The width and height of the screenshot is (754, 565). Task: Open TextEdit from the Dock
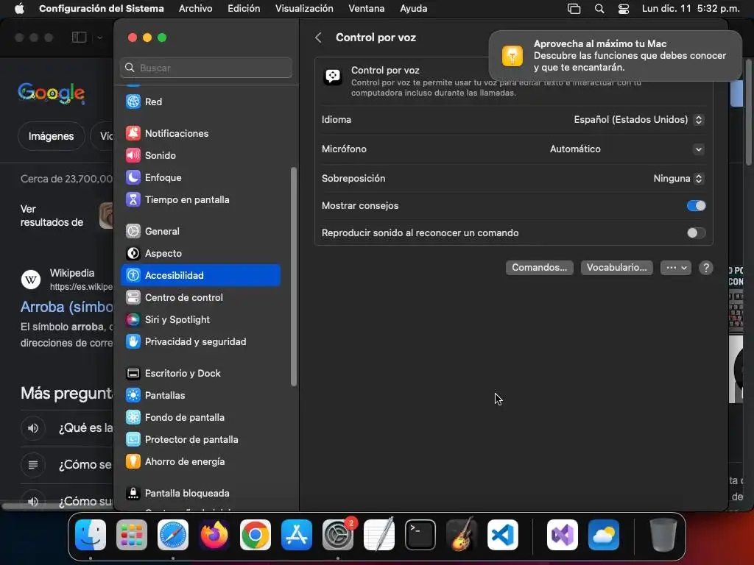pos(379,535)
